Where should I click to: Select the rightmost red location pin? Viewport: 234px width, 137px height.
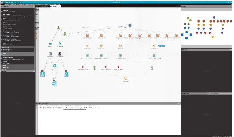pos(118,67)
